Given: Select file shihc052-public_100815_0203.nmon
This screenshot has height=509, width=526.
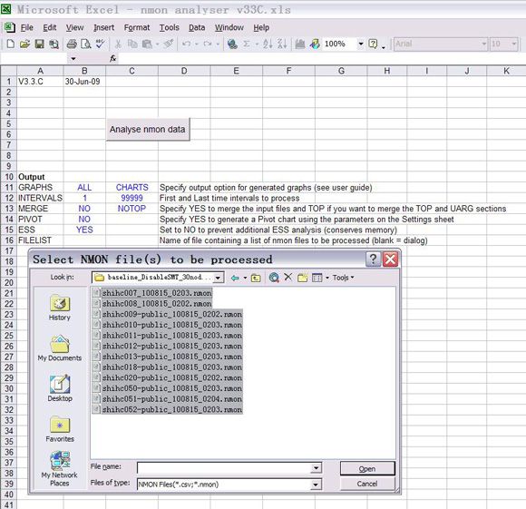Looking at the screenshot, I should point(172,410).
